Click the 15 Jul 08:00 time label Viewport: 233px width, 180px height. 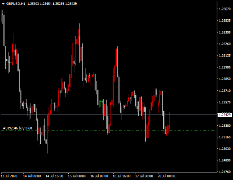tap(77, 176)
